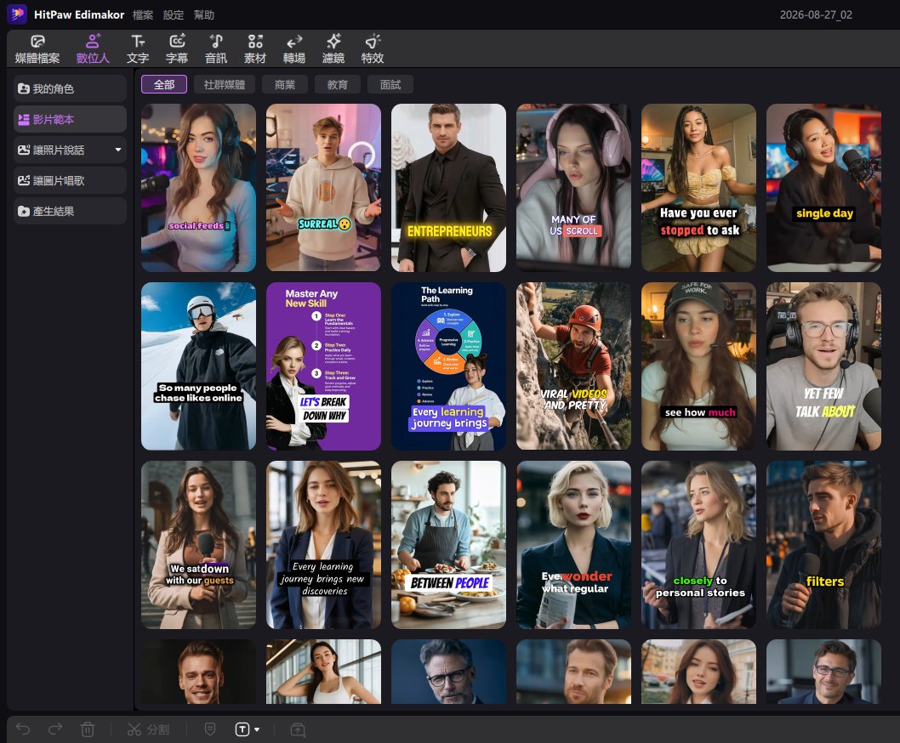Open the 音訊 audio panel
The width and height of the screenshot is (900, 743).
tap(216, 48)
